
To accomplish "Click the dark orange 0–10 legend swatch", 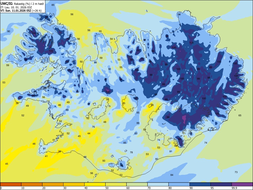I will tap(11, 184).
